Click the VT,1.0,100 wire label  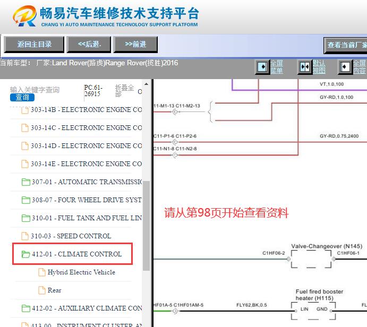331,84
